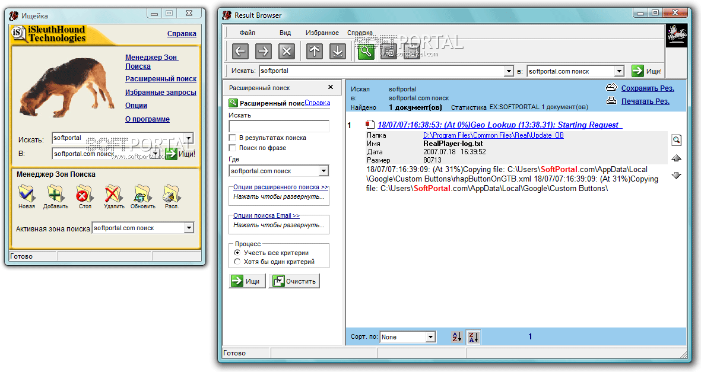Open the Опции link
The height and width of the screenshot is (372, 701).
(x=137, y=106)
